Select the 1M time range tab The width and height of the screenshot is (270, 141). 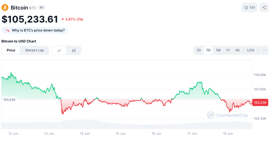click(x=218, y=50)
